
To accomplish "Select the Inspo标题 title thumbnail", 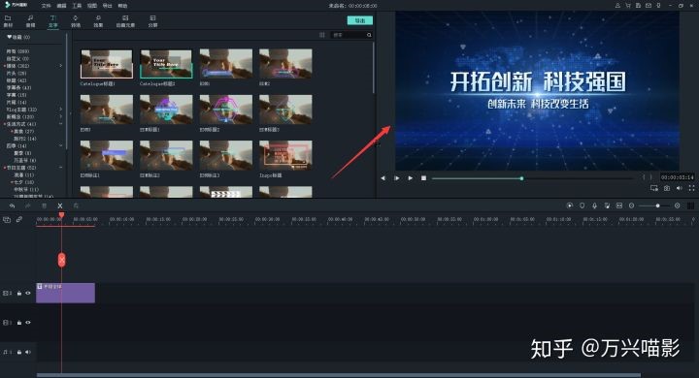I will 285,155.
